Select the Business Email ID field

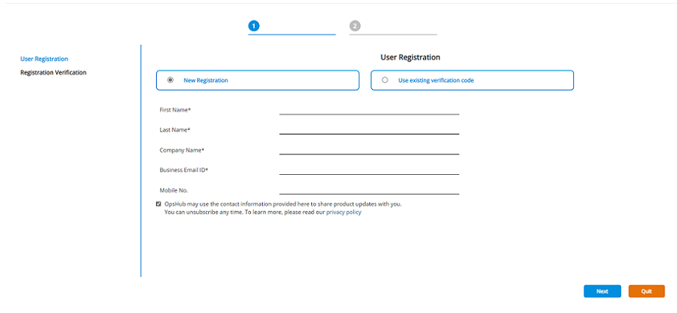(x=369, y=169)
